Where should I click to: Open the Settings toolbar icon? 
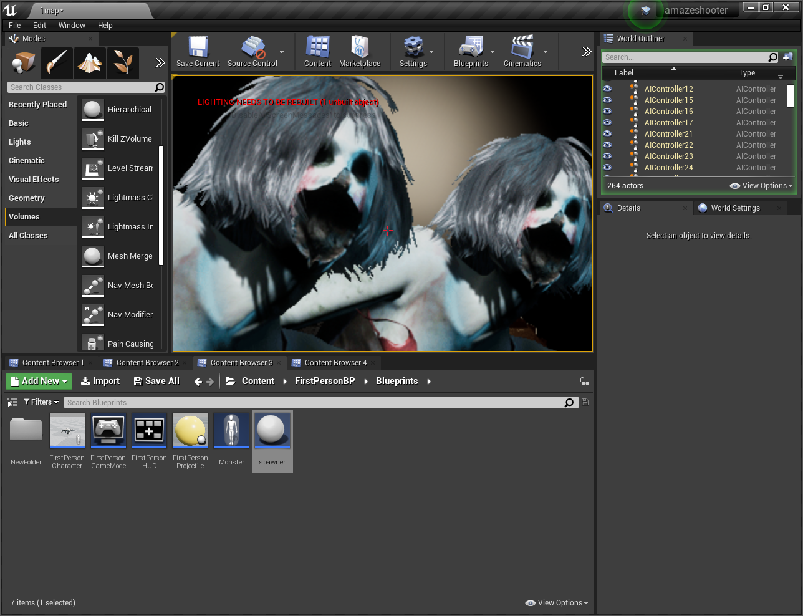point(413,52)
